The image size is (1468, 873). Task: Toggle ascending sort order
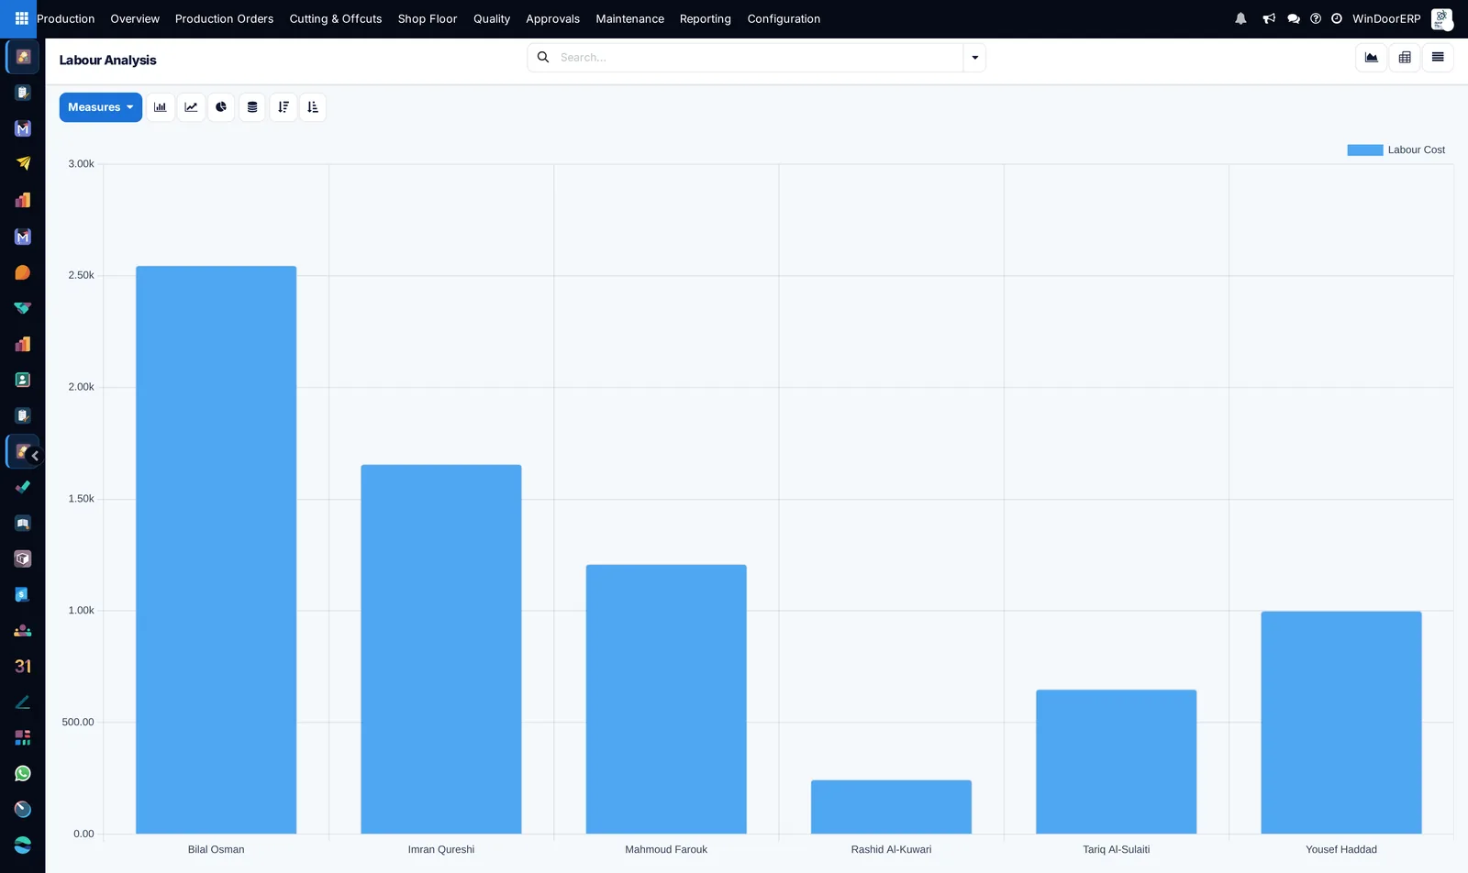313,107
